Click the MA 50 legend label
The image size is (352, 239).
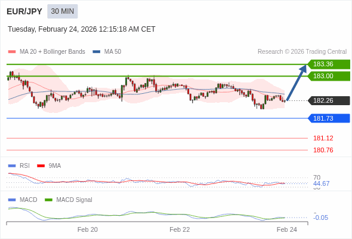tap(113, 52)
